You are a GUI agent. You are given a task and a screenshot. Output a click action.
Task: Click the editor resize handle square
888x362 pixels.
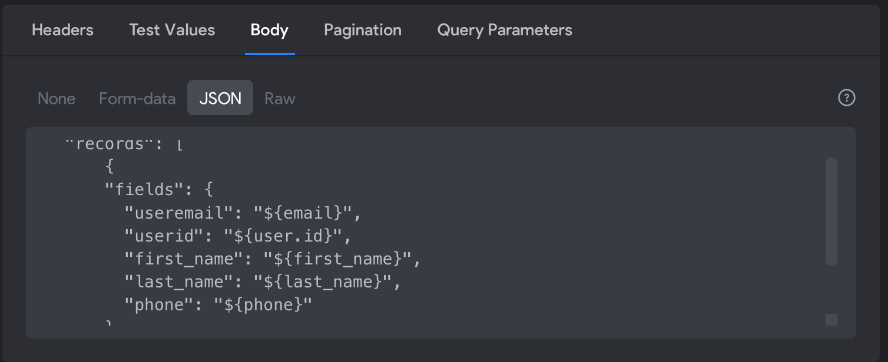pos(831,319)
